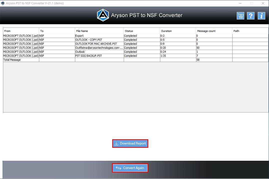Select the Export file name cell

[99, 36]
